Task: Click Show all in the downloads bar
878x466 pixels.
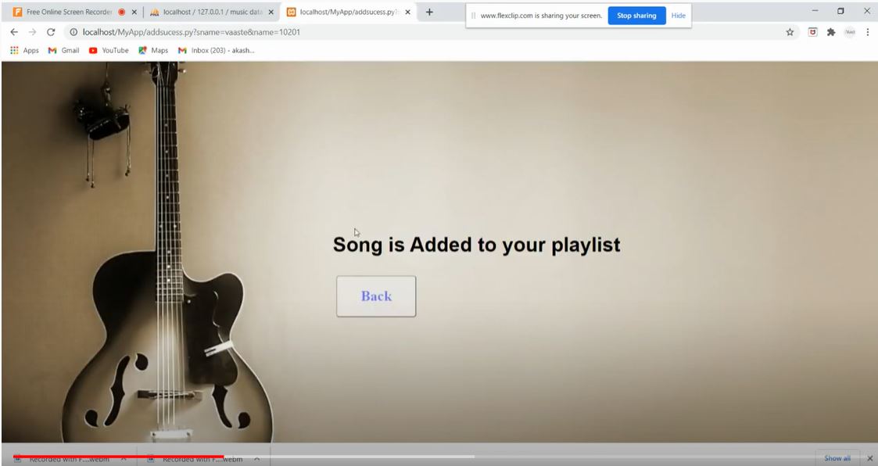Action: [837, 458]
